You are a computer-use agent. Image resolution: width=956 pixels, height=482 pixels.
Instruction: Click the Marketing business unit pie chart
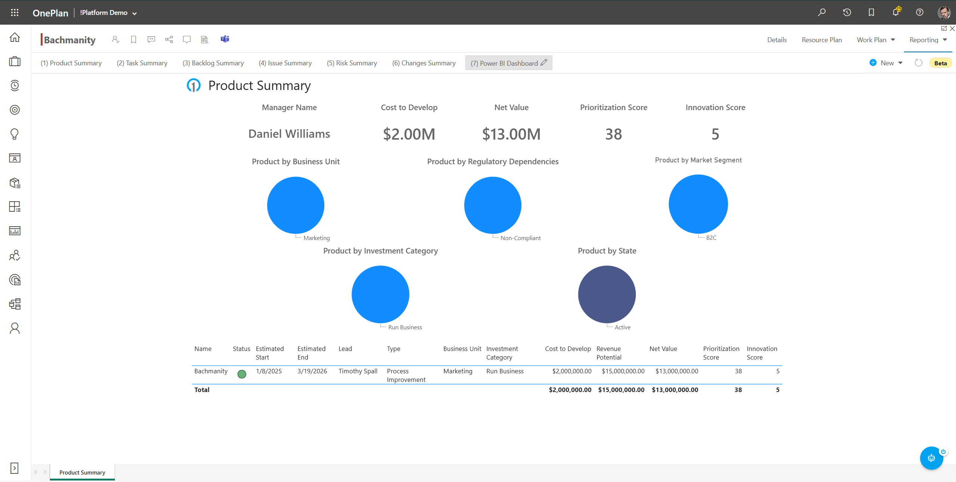click(296, 205)
